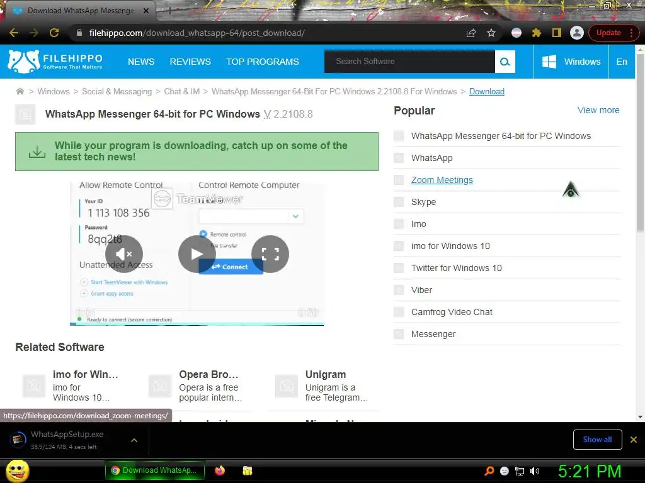645x483 pixels.
Task: Click imo for Windows related software card
Action: tap(70, 386)
